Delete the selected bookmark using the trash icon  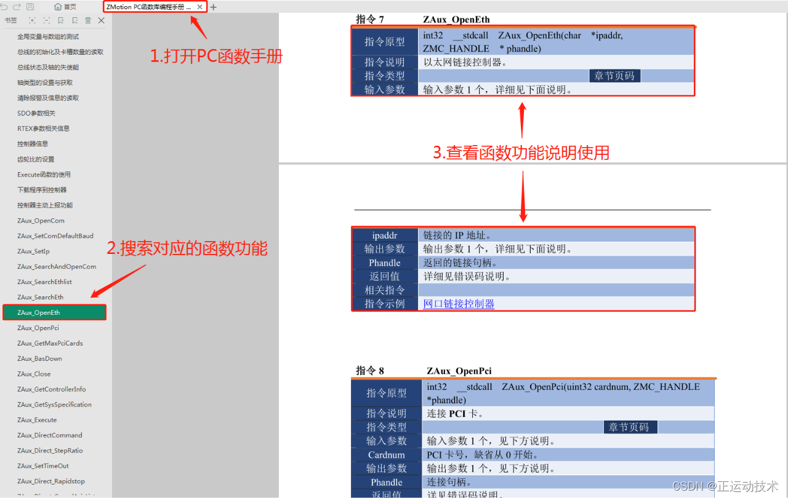88,20
